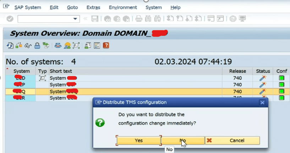290x153 pixels.
Task: Click the Save diskette icon
Action: point(95,19)
